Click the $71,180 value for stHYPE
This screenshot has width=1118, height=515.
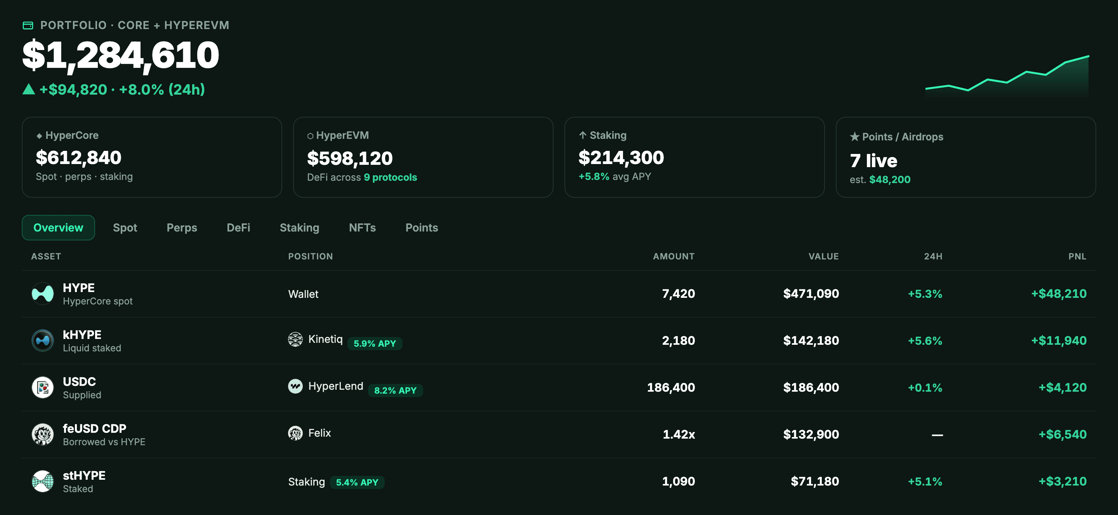pyautogui.click(x=815, y=481)
